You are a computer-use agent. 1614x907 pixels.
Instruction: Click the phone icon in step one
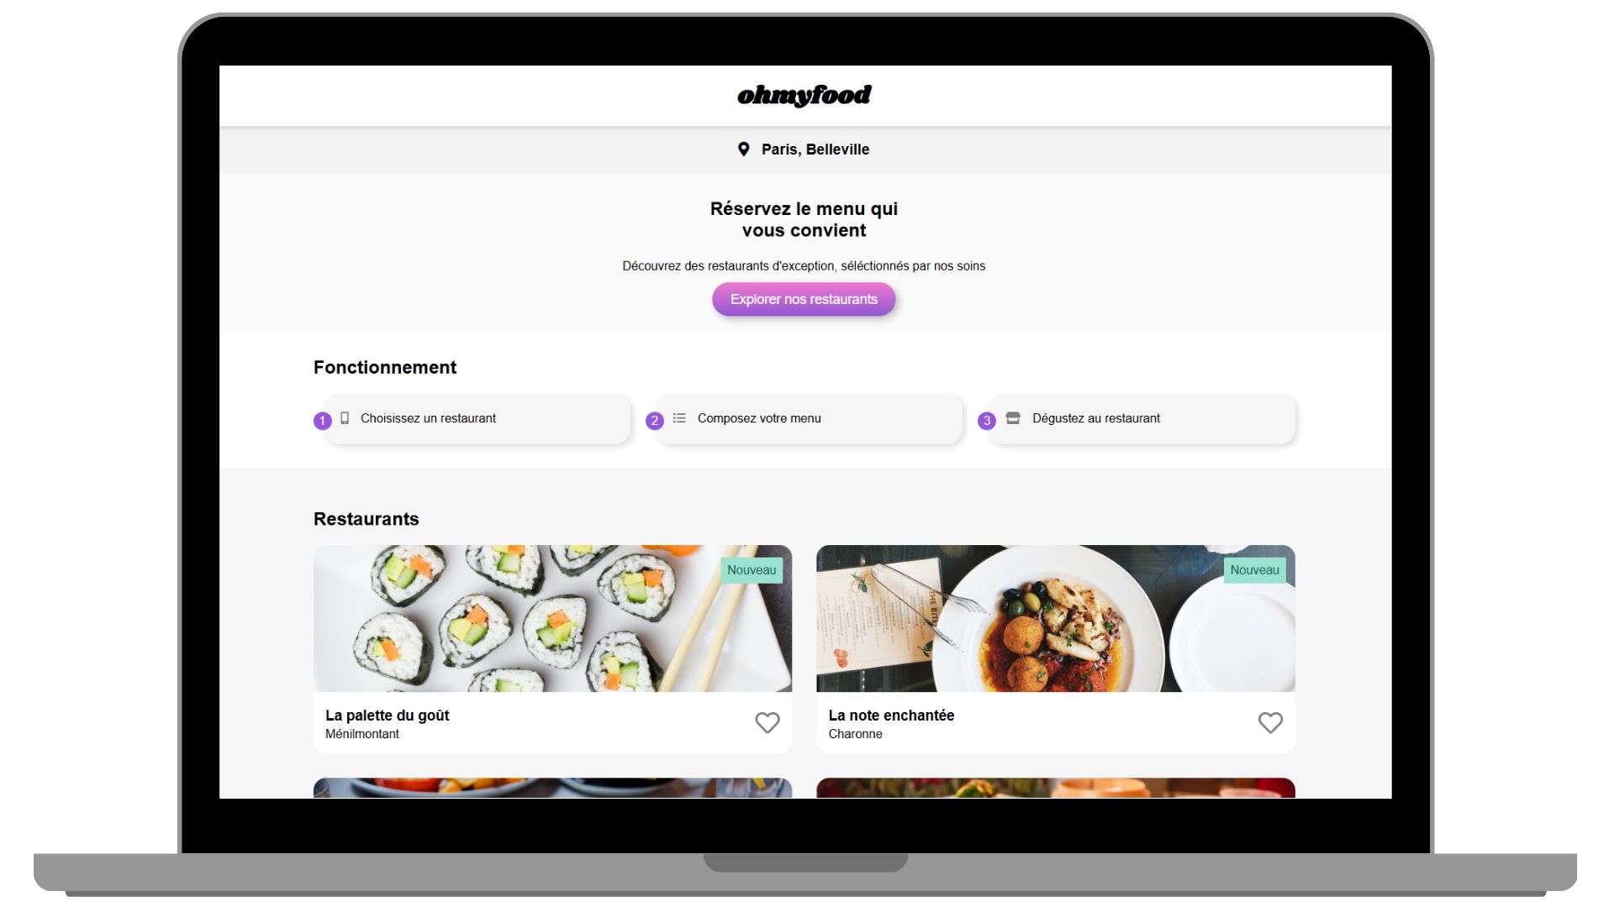tap(345, 418)
